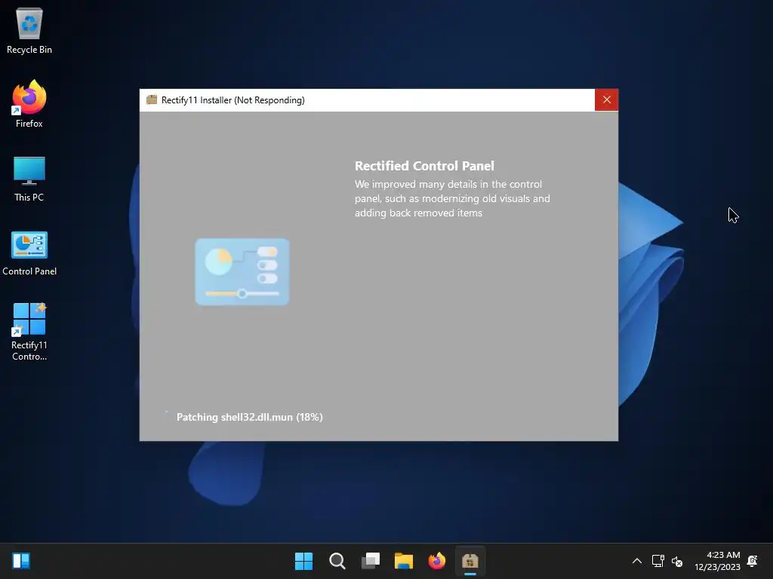Image resolution: width=773 pixels, height=579 pixels.
Task: Select the This PC desktop icon
Action: click(x=29, y=179)
